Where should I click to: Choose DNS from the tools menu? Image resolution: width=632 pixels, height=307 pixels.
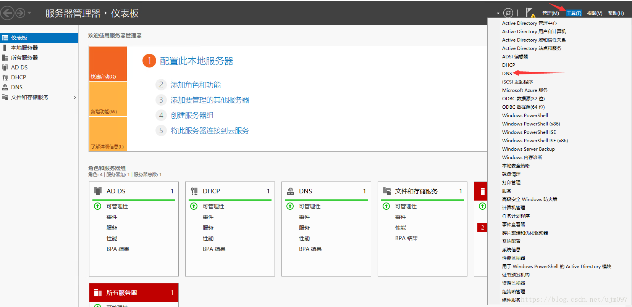click(x=507, y=74)
